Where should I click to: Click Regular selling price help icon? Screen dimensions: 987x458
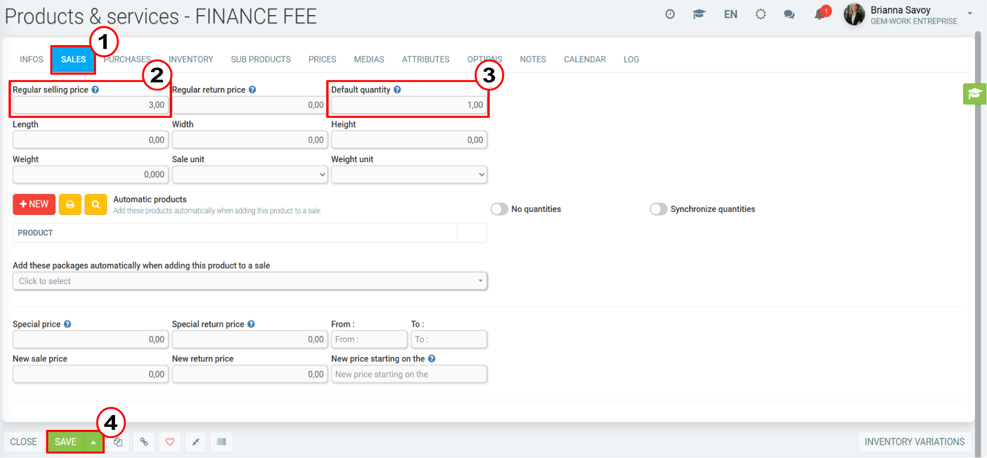96,89
